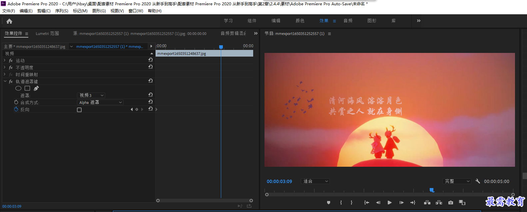Open program monitor panel menu
Viewport: 527px width, 212px height.
pos(329,34)
